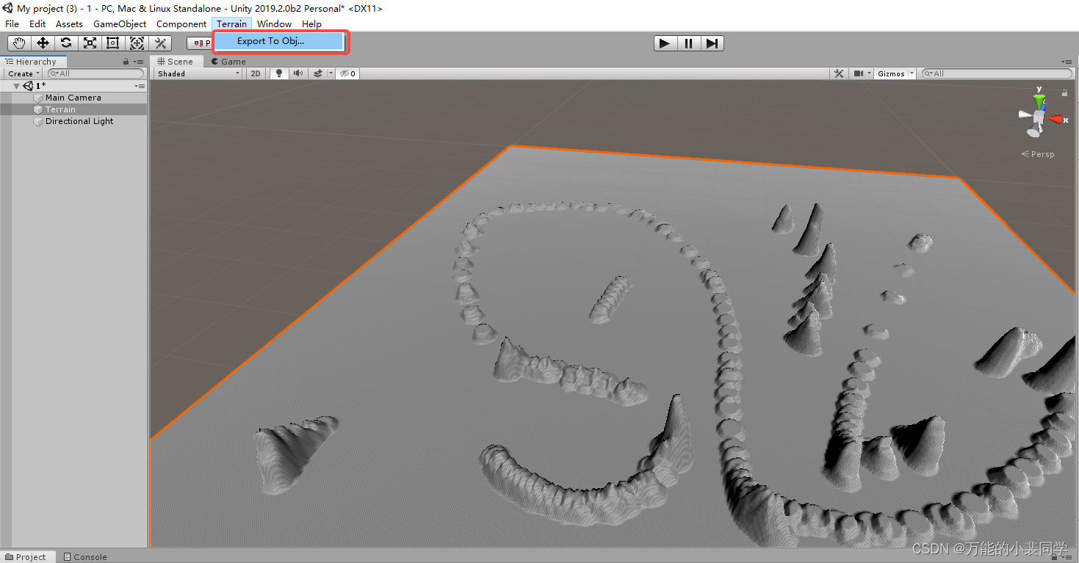This screenshot has height=563, width=1079.
Task: Select the Rotate tool
Action: (x=65, y=43)
